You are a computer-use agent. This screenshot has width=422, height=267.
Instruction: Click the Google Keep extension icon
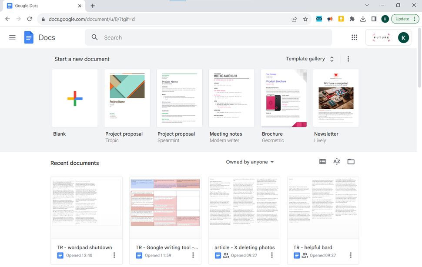click(342, 19)
